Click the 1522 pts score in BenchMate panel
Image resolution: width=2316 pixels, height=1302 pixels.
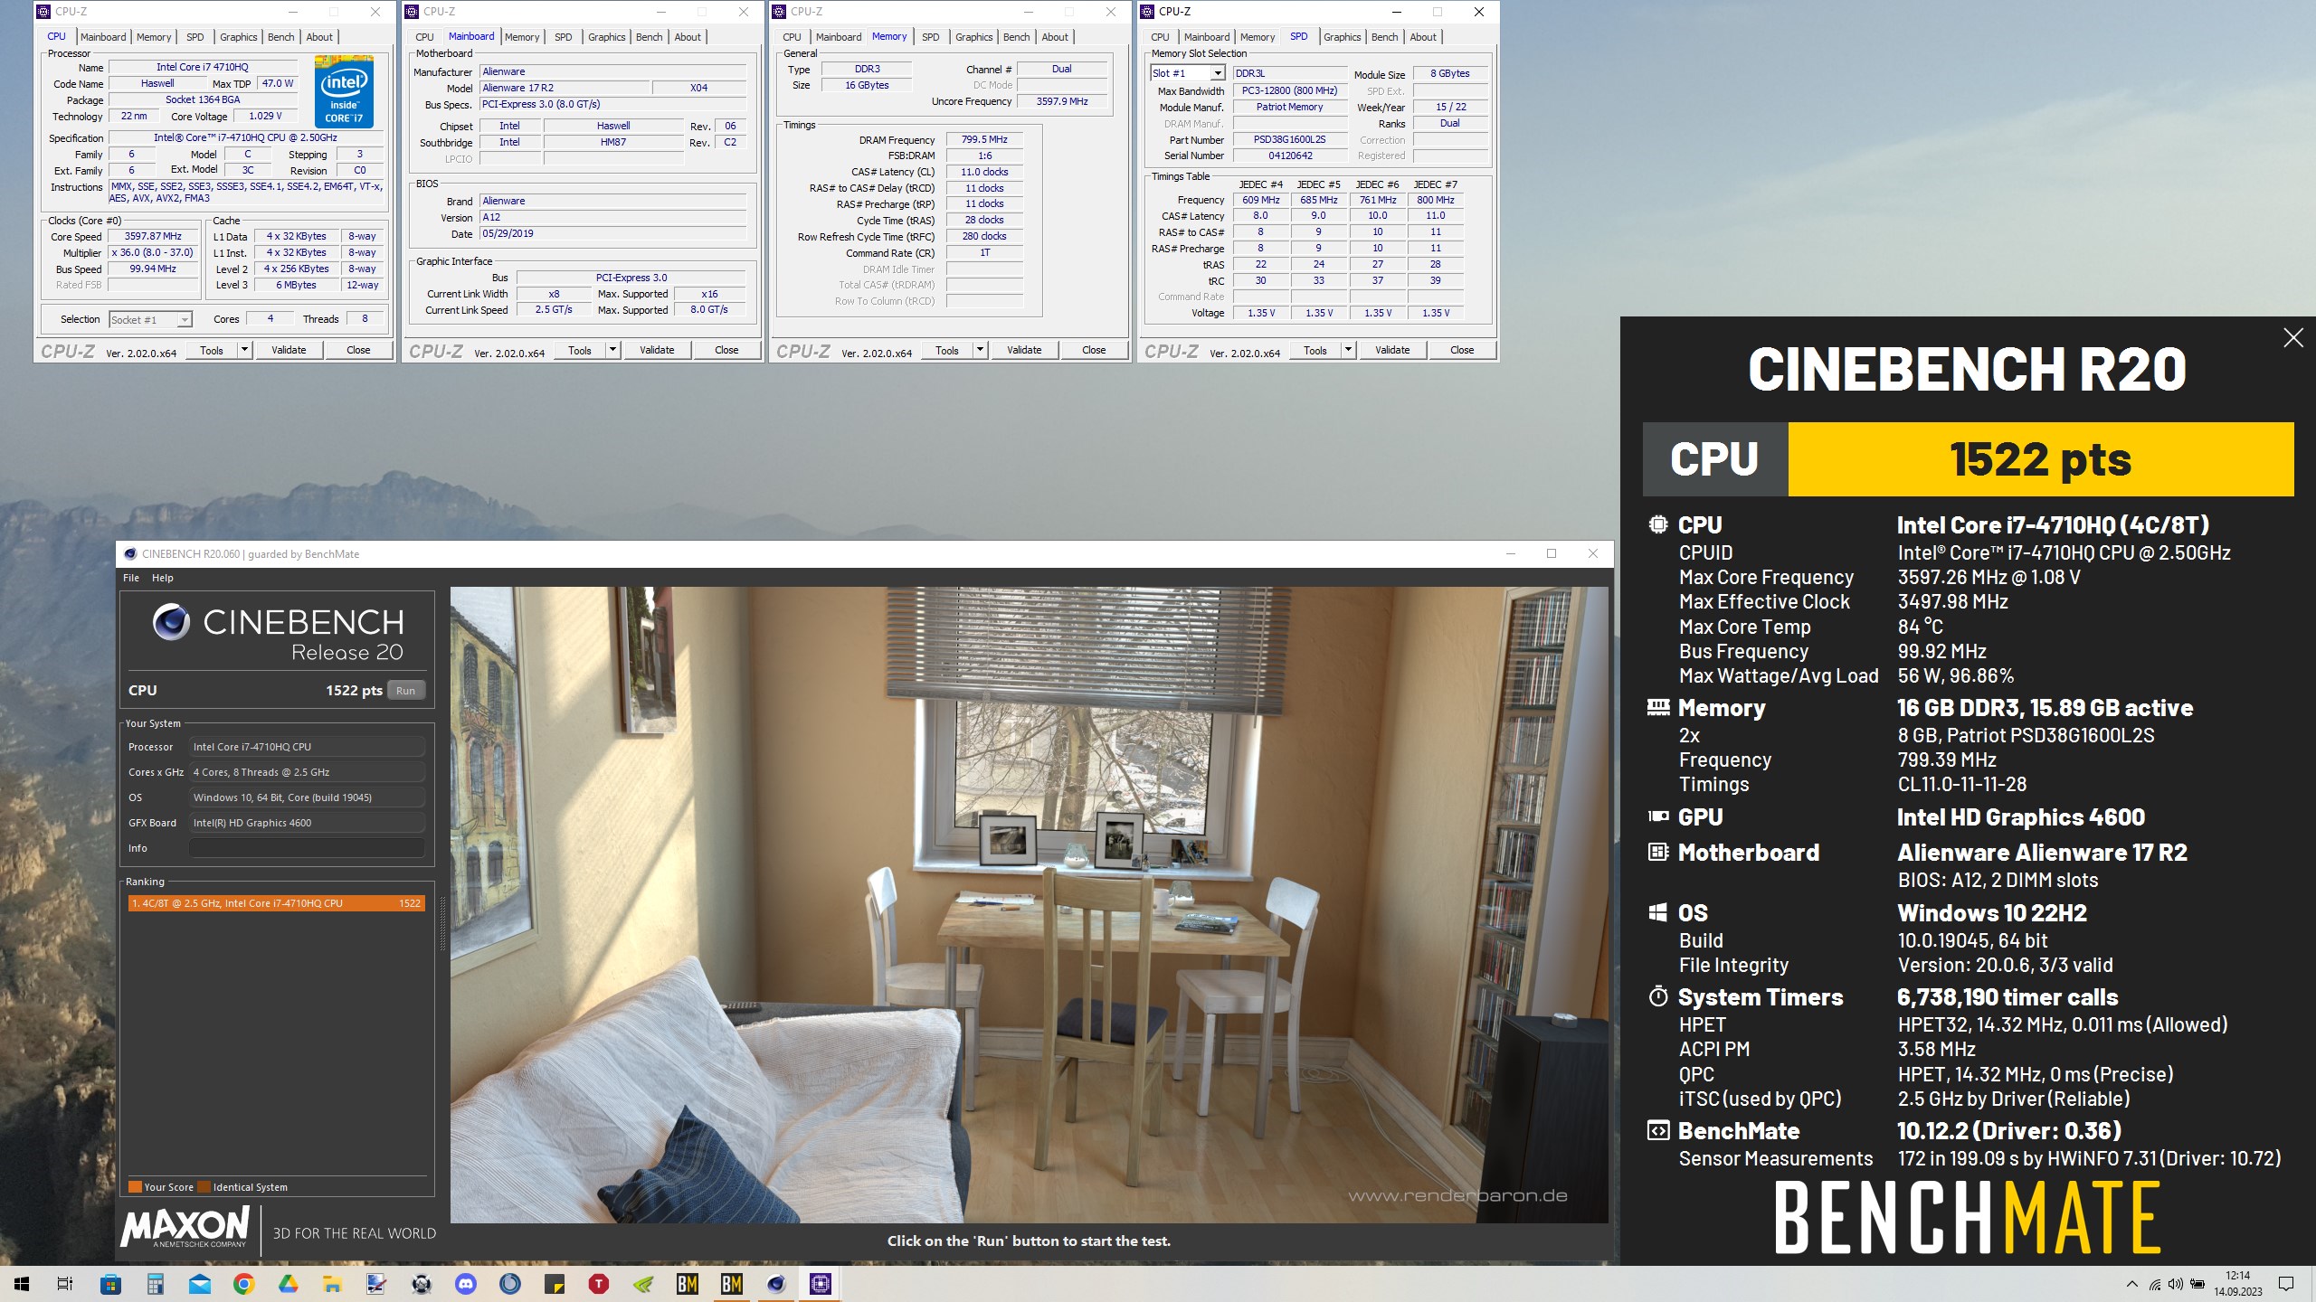[2040, 459]
